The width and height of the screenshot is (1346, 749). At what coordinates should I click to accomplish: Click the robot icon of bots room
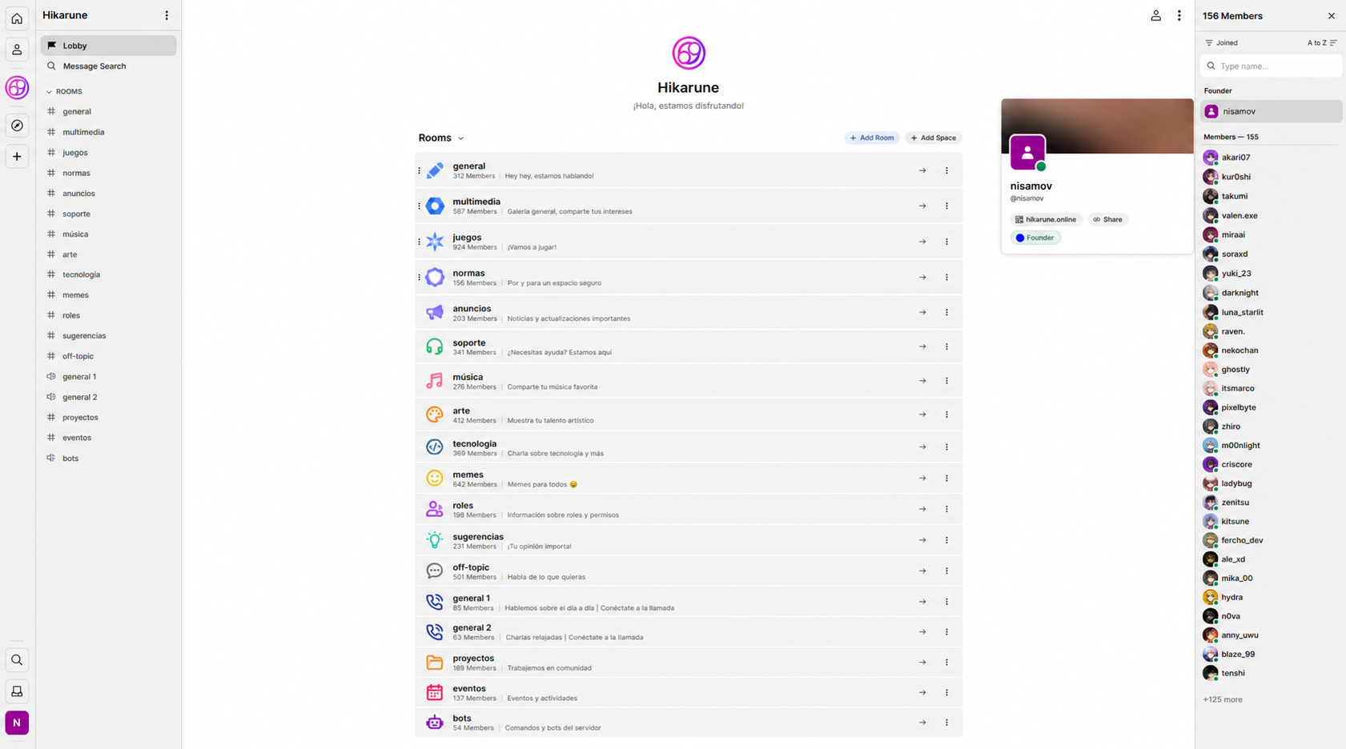[435, 723]
